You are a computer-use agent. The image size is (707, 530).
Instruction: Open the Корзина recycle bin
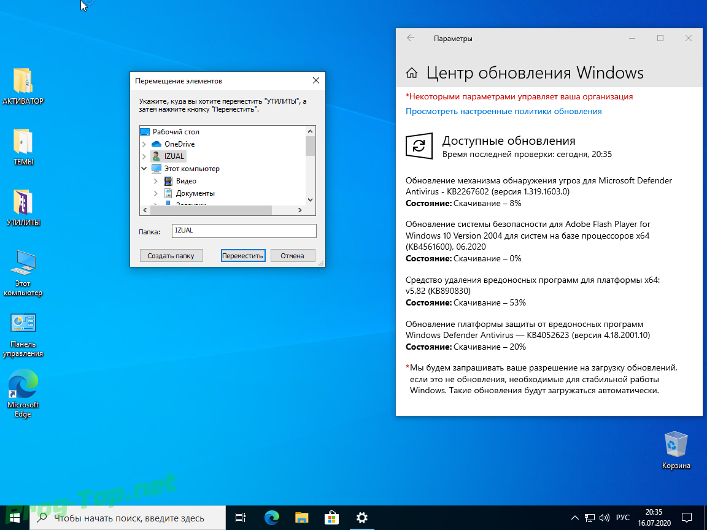coord(676,444)
